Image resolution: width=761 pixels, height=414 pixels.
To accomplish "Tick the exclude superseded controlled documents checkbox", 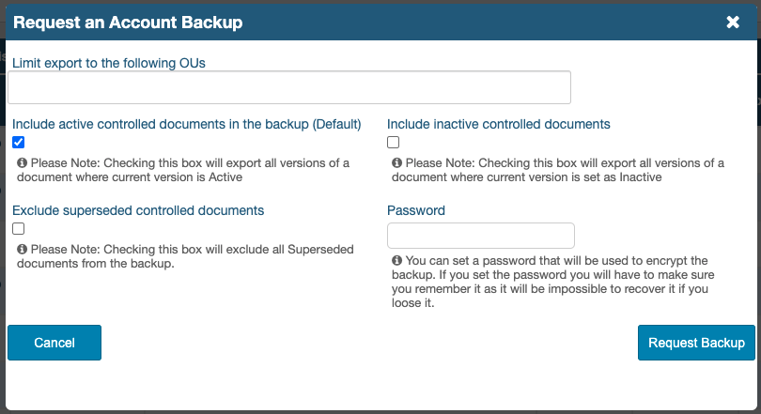I will pos(19,229).
